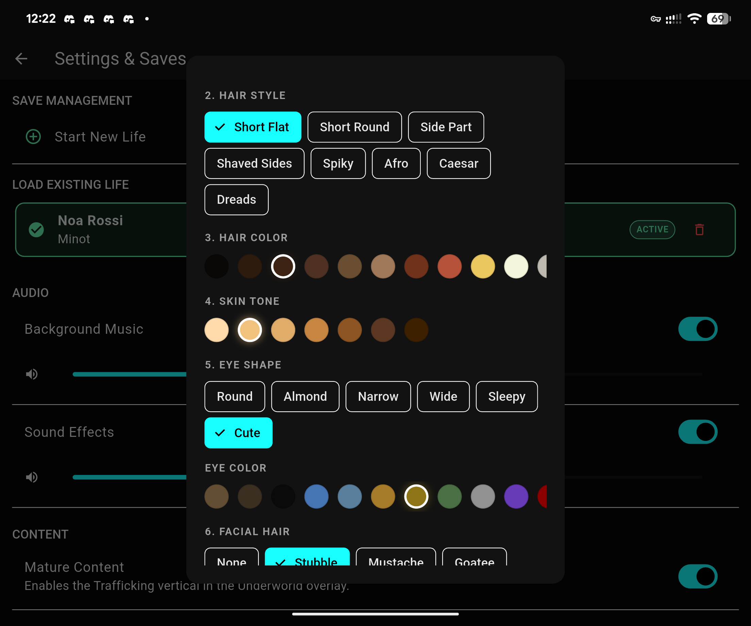
Task: Click the ACTIVE badge on the save
Action: click(652, 229)
